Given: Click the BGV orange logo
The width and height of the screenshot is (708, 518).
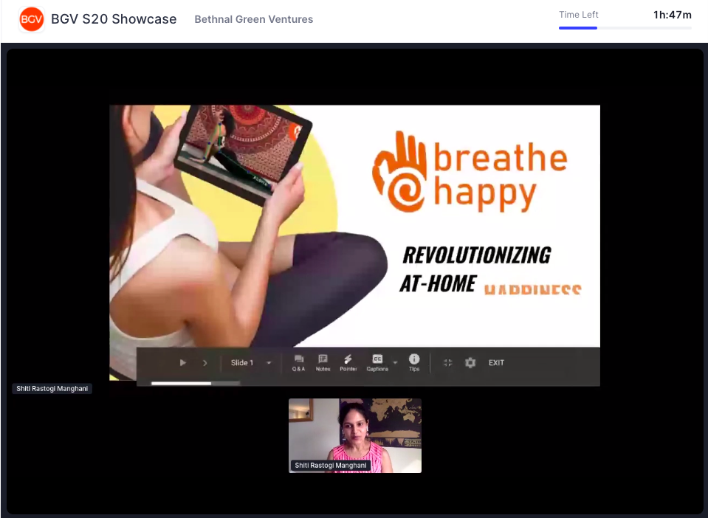Looking at the screenshot, I should tap(32, 19).
